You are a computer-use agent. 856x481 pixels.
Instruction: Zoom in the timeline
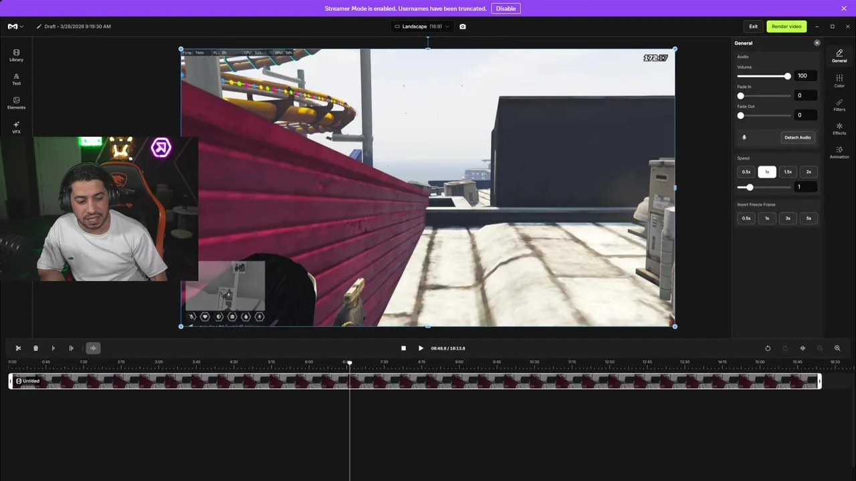(x=837, y=348)
